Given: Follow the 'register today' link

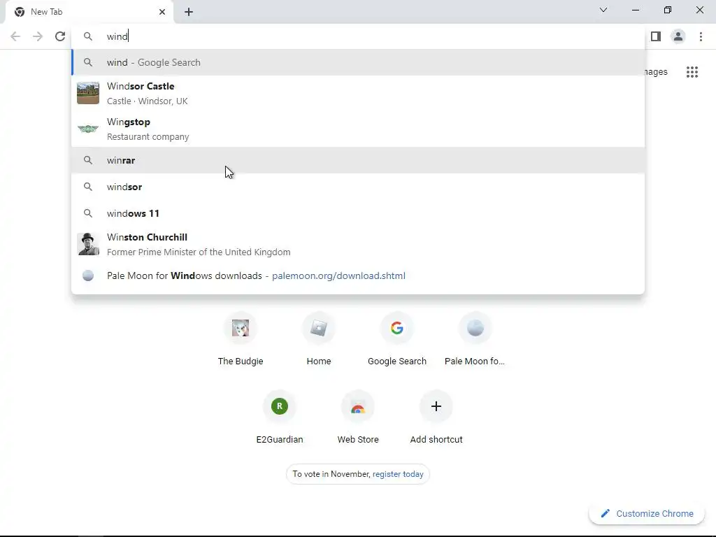Looking at the screenshot, I should [398, 474].
